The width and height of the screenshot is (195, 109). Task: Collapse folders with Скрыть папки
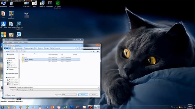coord(10,95)
